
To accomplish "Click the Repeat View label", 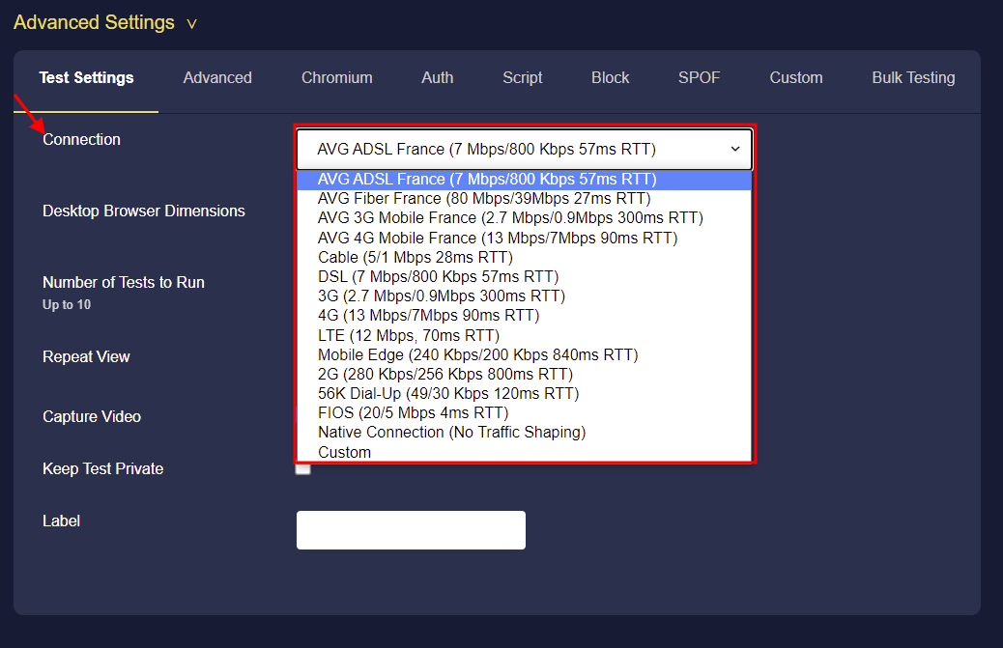I will [86, 356].
